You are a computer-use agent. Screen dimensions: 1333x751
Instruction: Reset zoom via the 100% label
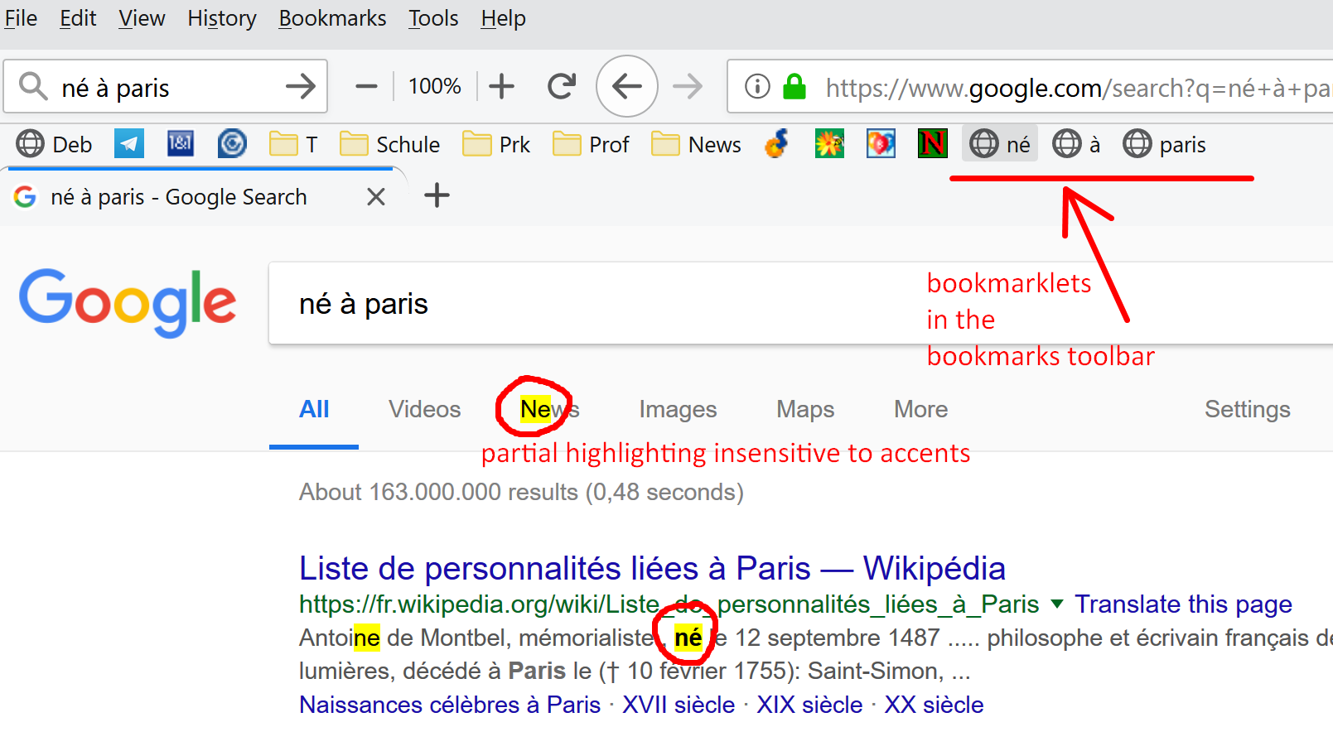click(x=435, y=86)
